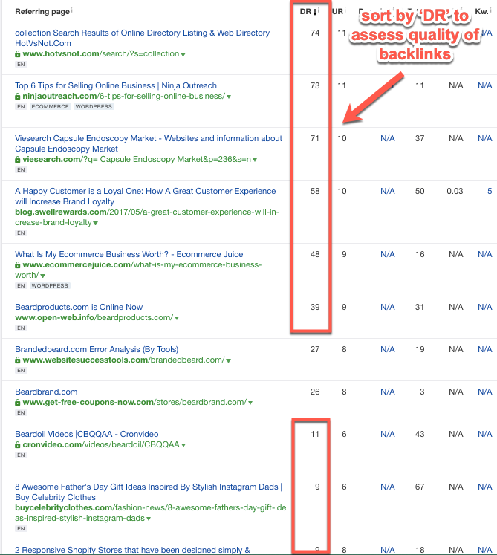
Task: Click the UR column header
Action: coord(337,11)
